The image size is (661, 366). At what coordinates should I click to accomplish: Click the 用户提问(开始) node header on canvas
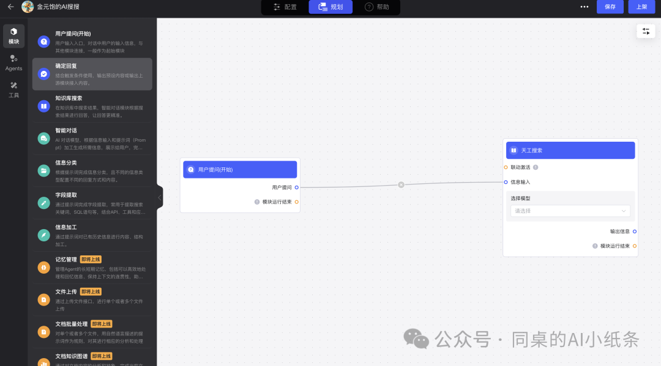click(x=240, y=169)
